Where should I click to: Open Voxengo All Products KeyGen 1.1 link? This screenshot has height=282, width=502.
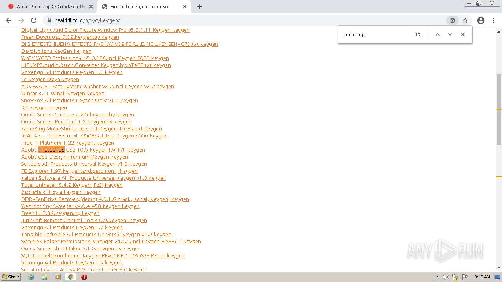pos(72,72)
